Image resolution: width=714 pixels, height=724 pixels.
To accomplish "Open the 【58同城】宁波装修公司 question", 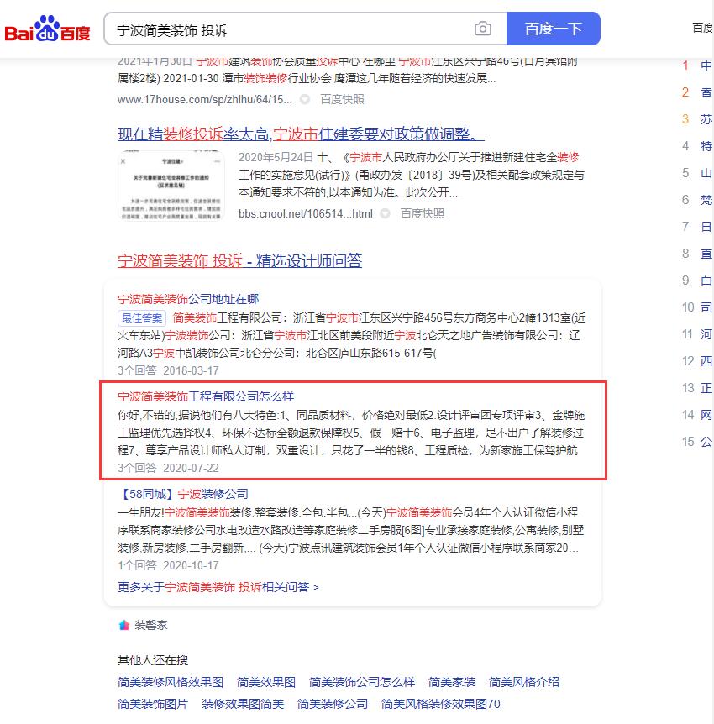I will pyautogui.click(x=183, y=494).
